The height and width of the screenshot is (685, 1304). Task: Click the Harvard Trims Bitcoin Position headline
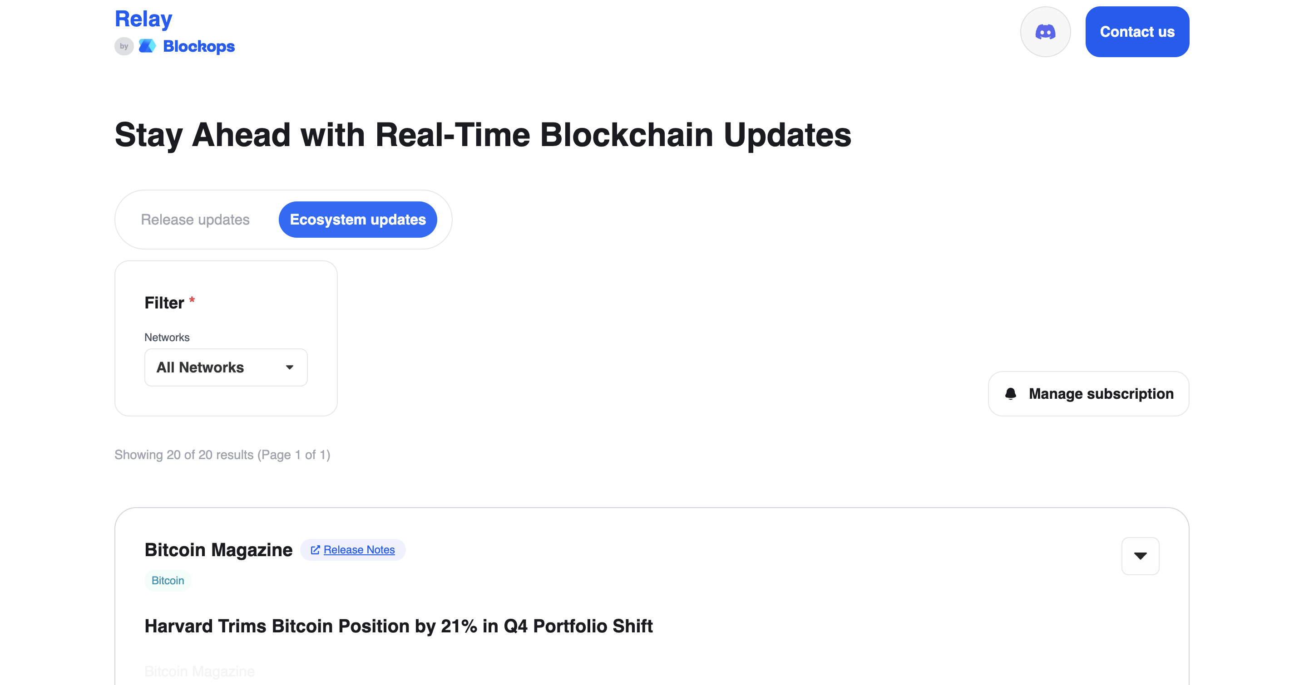tap(399, 626)
